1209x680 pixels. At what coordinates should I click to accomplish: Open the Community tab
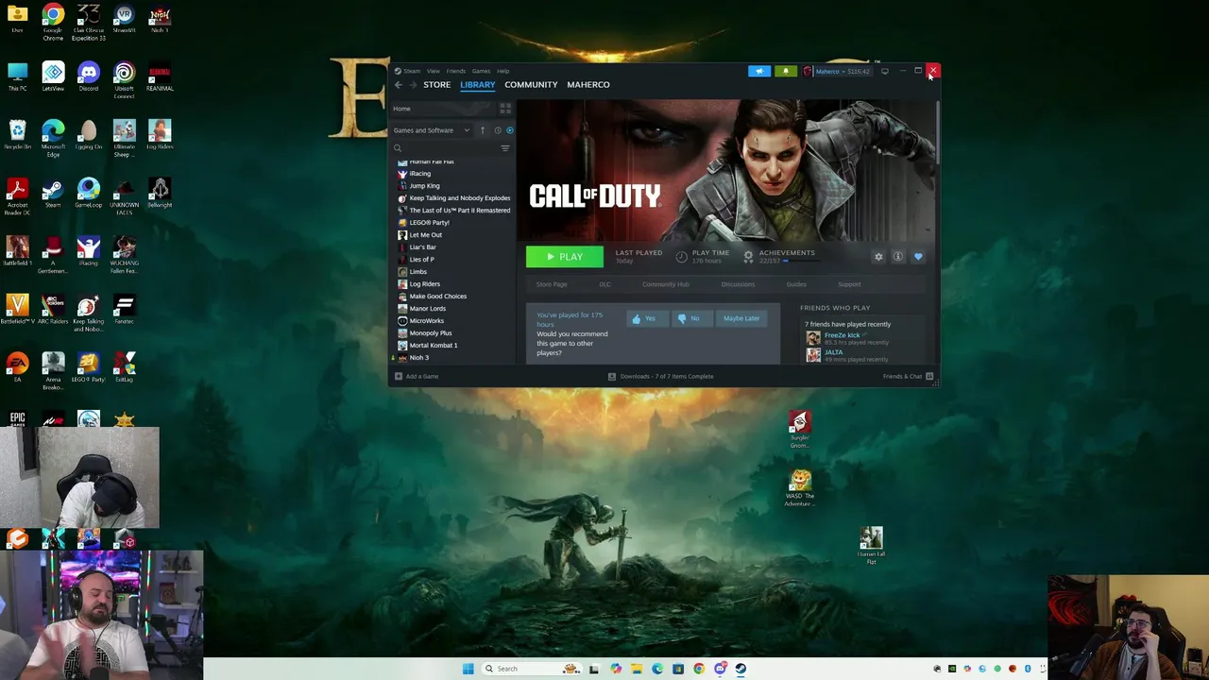[531, 85]
